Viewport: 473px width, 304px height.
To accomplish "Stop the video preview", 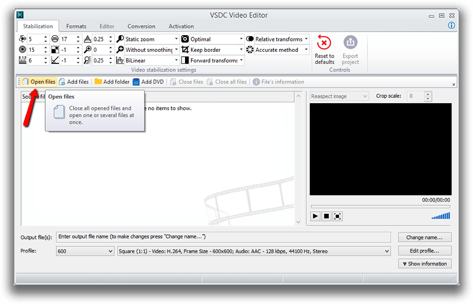I will (x=326, y=216).
